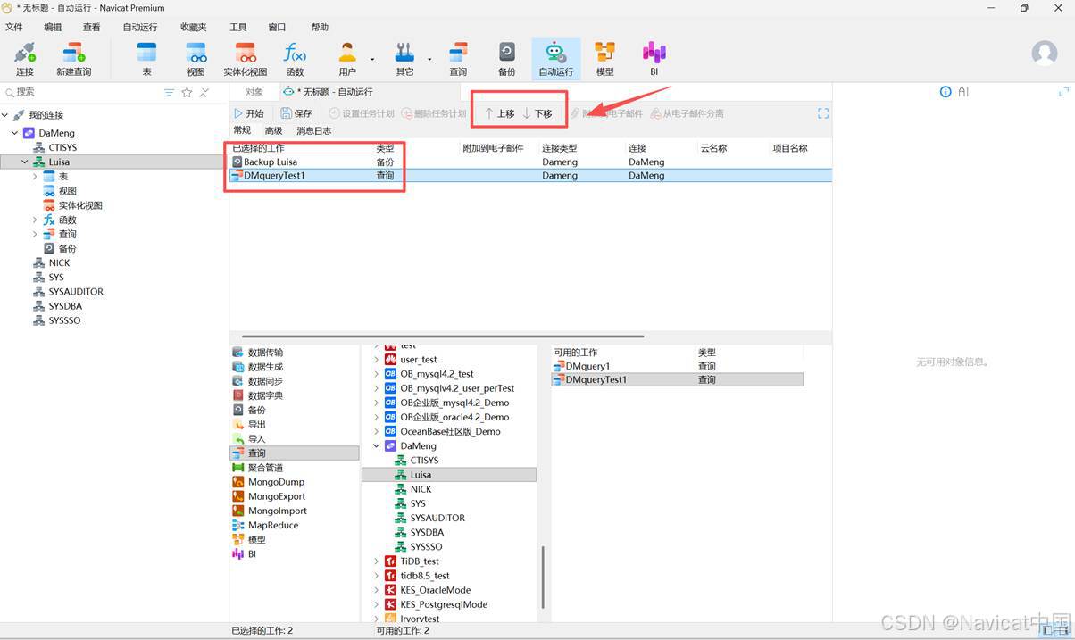Expand user_test in the lower connection tree

(376, 360)
